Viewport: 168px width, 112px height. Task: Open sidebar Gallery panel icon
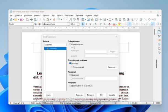pyautogui.click(x=159, y=40)
